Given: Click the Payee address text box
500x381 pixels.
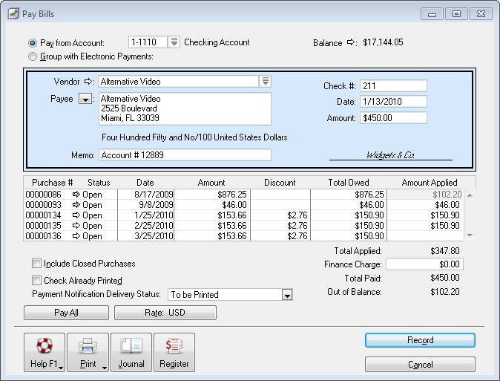Looking at the screenshot, I should point(185,109).
